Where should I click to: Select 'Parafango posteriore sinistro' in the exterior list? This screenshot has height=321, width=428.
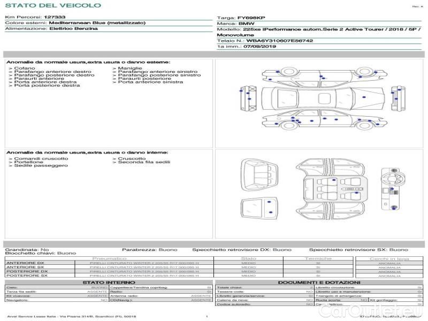(x=159, y=75)
